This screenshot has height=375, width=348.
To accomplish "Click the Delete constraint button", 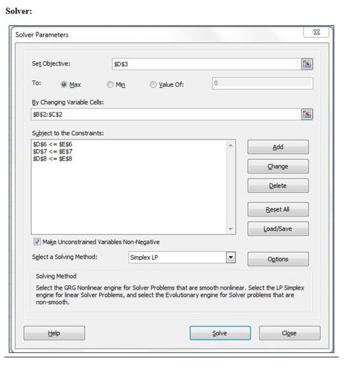I will [278, 186].
